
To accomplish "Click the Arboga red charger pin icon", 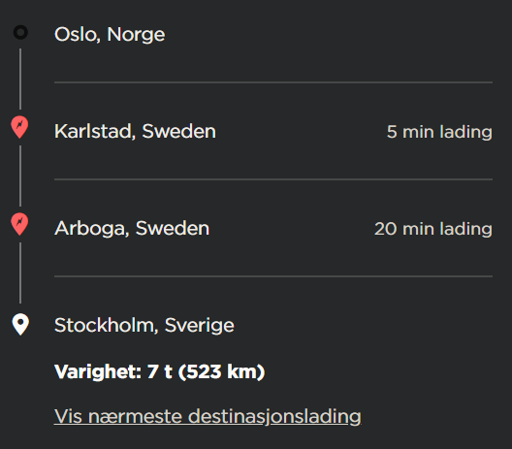I will coord(19,224).
